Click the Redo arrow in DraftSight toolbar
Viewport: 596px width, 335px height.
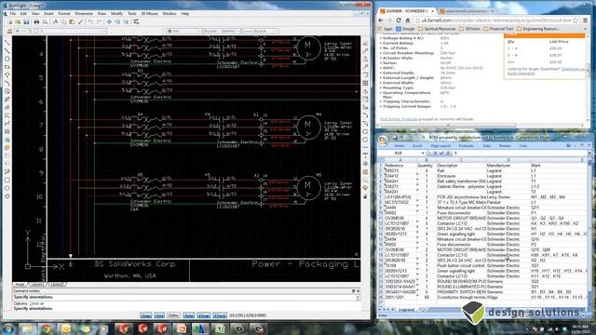click(99, 22)
